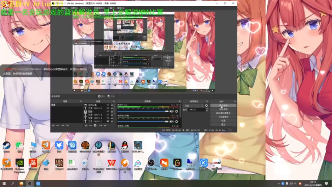This screenshot has height=187, width=332.
Task: Open the 场景集合(S) menu in OBS
Action: pos(99,8)
